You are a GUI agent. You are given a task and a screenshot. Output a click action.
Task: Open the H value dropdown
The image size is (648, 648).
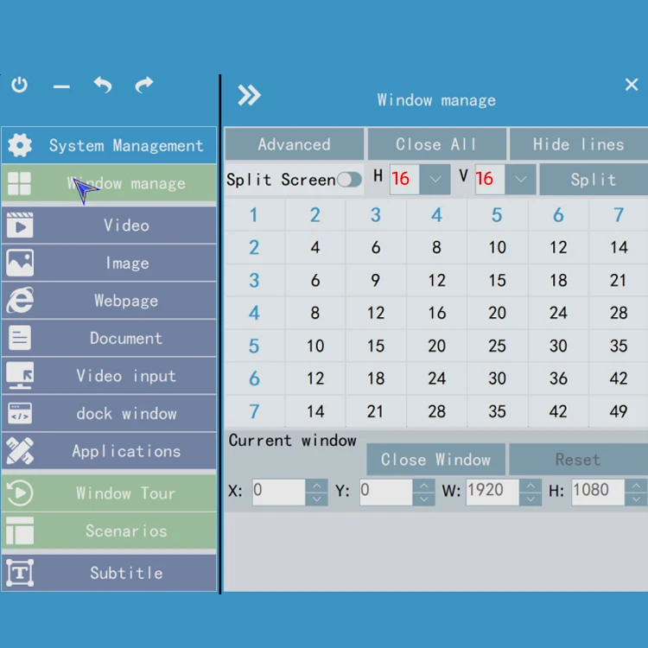coord(435,180)
